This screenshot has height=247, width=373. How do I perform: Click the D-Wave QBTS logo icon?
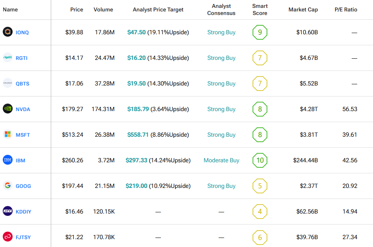pos(7,84)
